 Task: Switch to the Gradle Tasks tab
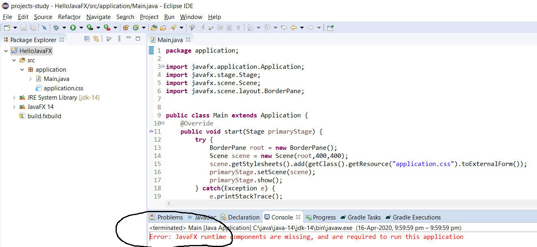click(361, 217)
